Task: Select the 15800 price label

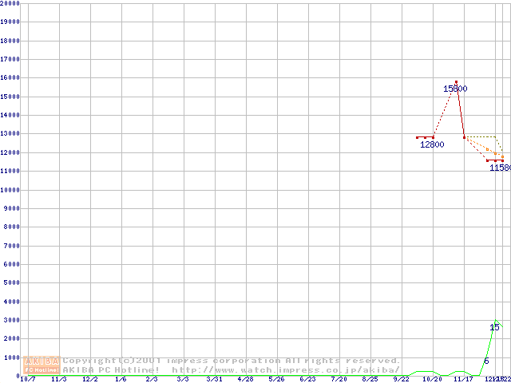Action: click(x=455, y=89)
